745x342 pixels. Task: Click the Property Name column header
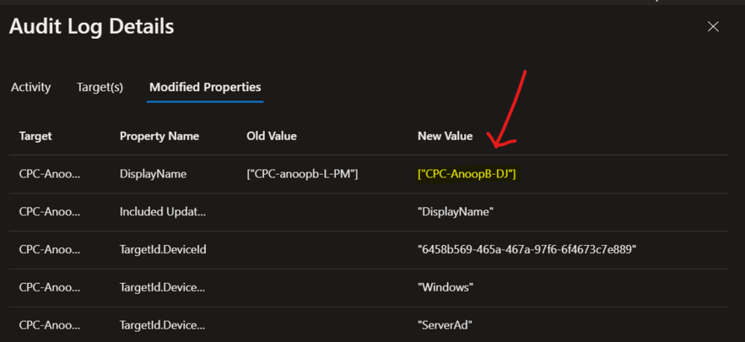pyautogui.click(x=159, y=136)
